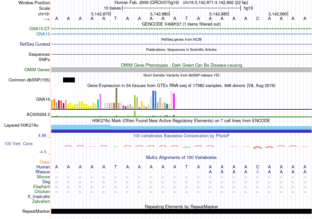Click the H3K27Ac Mark track title
Image resolution: width=312 pixels, height=219 pixels.
click(x=181, y=121)
